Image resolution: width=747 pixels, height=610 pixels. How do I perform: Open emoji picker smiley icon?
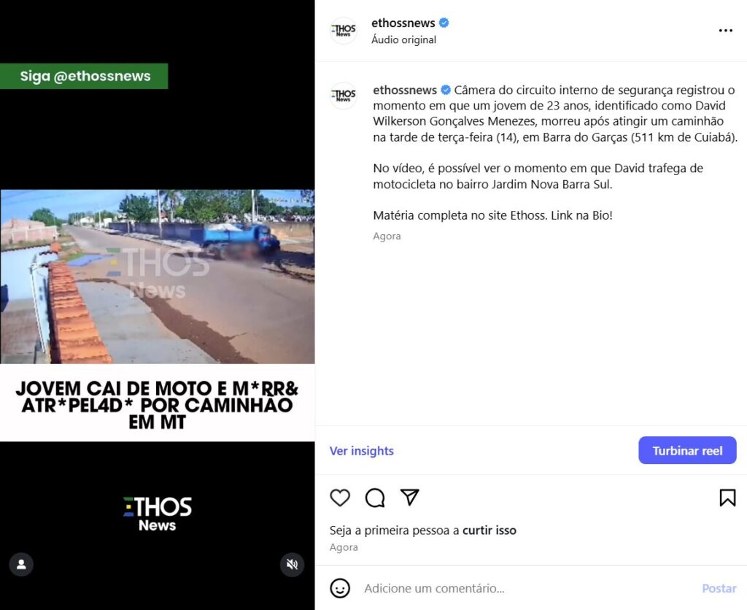tap(340, 588)
